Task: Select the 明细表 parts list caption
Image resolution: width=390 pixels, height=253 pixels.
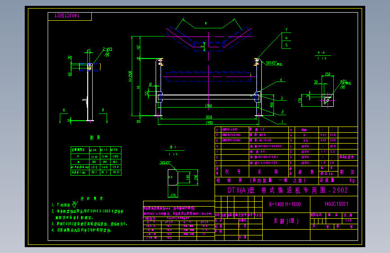Action: [229, 180]
